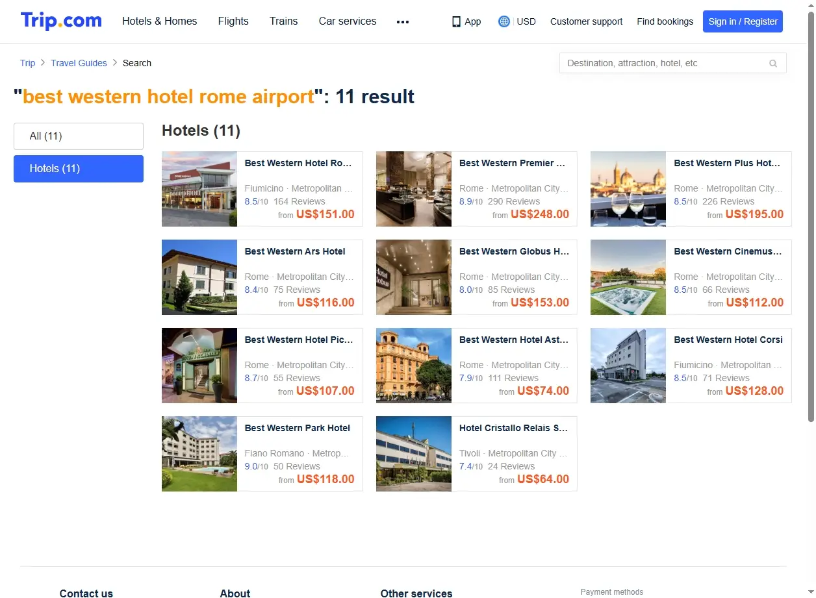Open Find bookings link
This screenshot has height=598, width=816.
click(x=665, y=21)
